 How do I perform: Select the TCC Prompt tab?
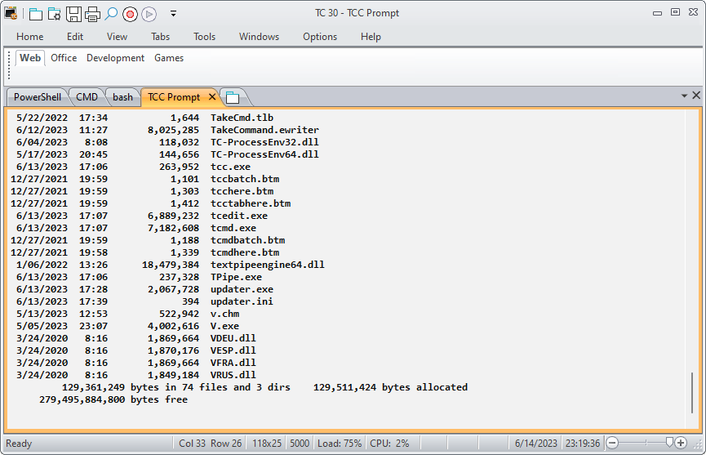tap(174, 97)
